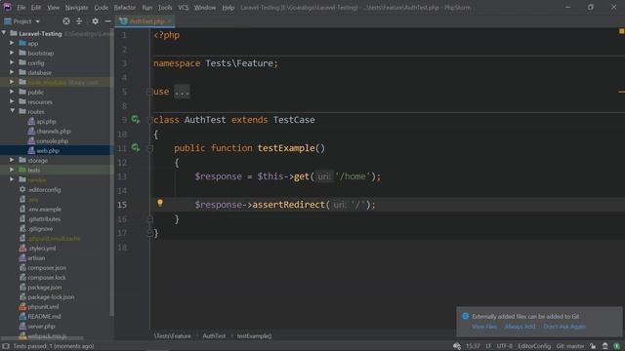Fold the testExample method via gutter marker

coord(149,148)
